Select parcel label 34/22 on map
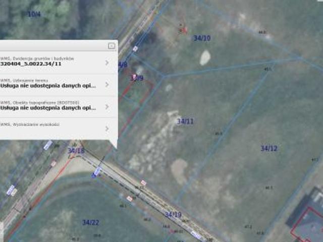The image size is (323, 242). 91,222
